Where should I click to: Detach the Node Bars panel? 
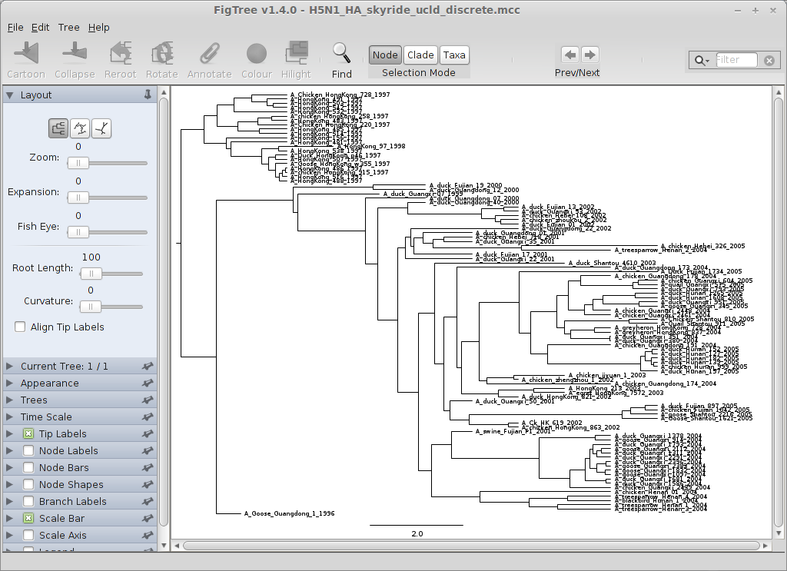tap(147, 468)
